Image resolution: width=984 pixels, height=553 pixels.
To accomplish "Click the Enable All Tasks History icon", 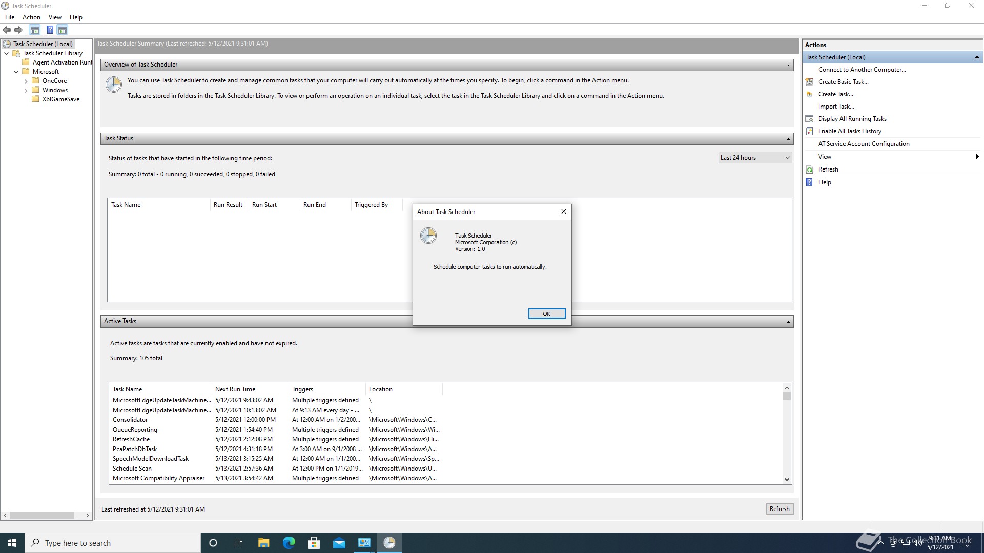I will (809, 131).
